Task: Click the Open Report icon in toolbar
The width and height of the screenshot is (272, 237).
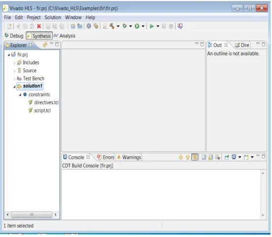Action: [180, 26]
